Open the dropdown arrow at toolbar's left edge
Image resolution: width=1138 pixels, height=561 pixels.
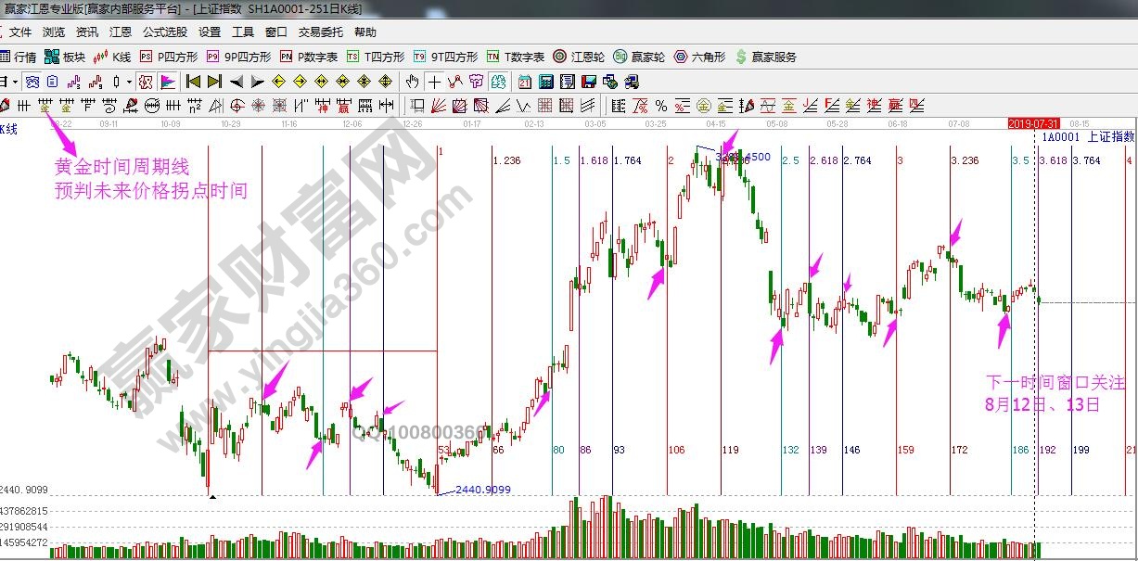click(x=14, y=82)
